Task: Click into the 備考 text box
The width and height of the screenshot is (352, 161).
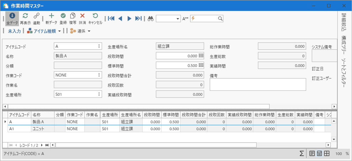Action: pyautogui.click(x=257, y=84)
